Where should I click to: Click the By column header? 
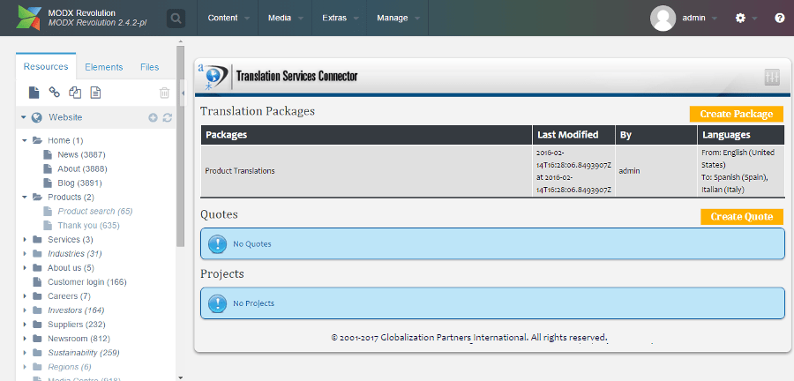pos(656,135)
